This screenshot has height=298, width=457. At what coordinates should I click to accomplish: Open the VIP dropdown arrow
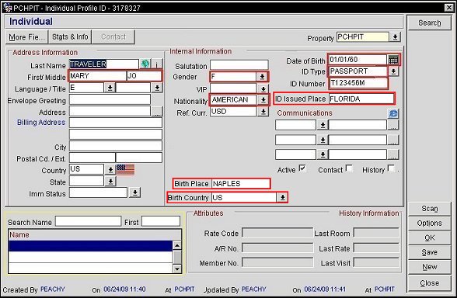[x=263, y=89]
